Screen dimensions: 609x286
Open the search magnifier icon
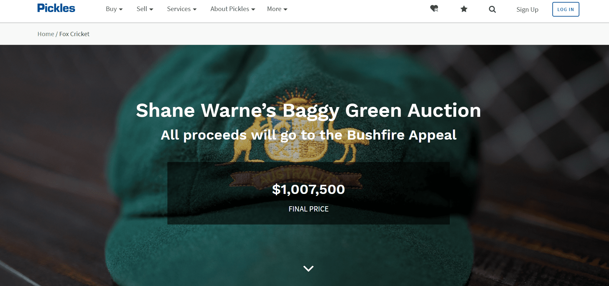coord(492,9)
